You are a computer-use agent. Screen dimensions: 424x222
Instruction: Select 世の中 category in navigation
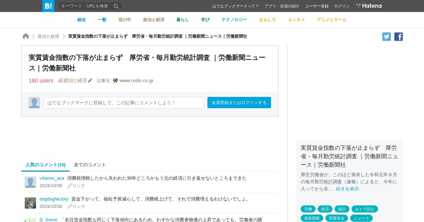tap(125, 20)
